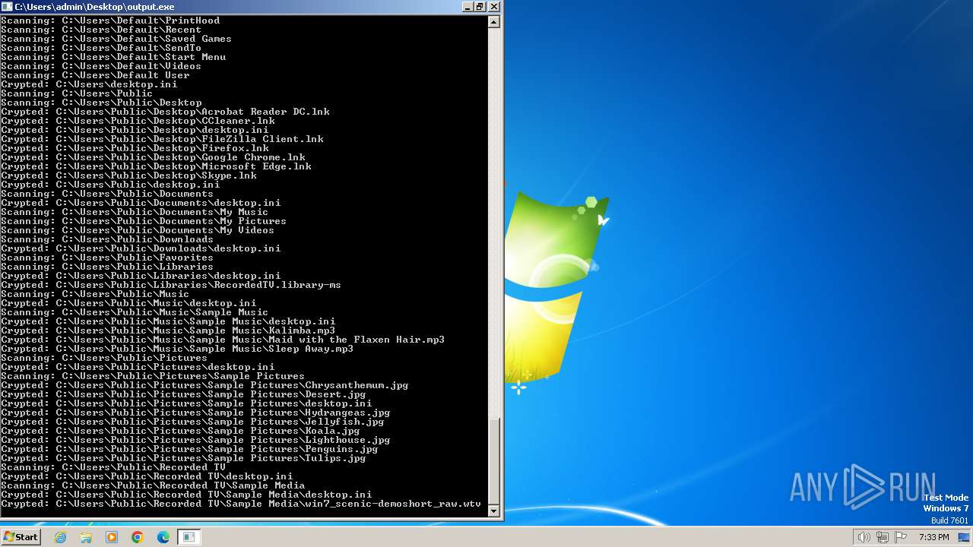Screen dimensions: 973x547
Task: Click the line Crypted Tulips.jpg
Action: click(183, 458)
